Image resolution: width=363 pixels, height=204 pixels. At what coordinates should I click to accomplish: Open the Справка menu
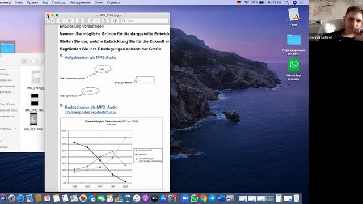click(x=113, y=2)
